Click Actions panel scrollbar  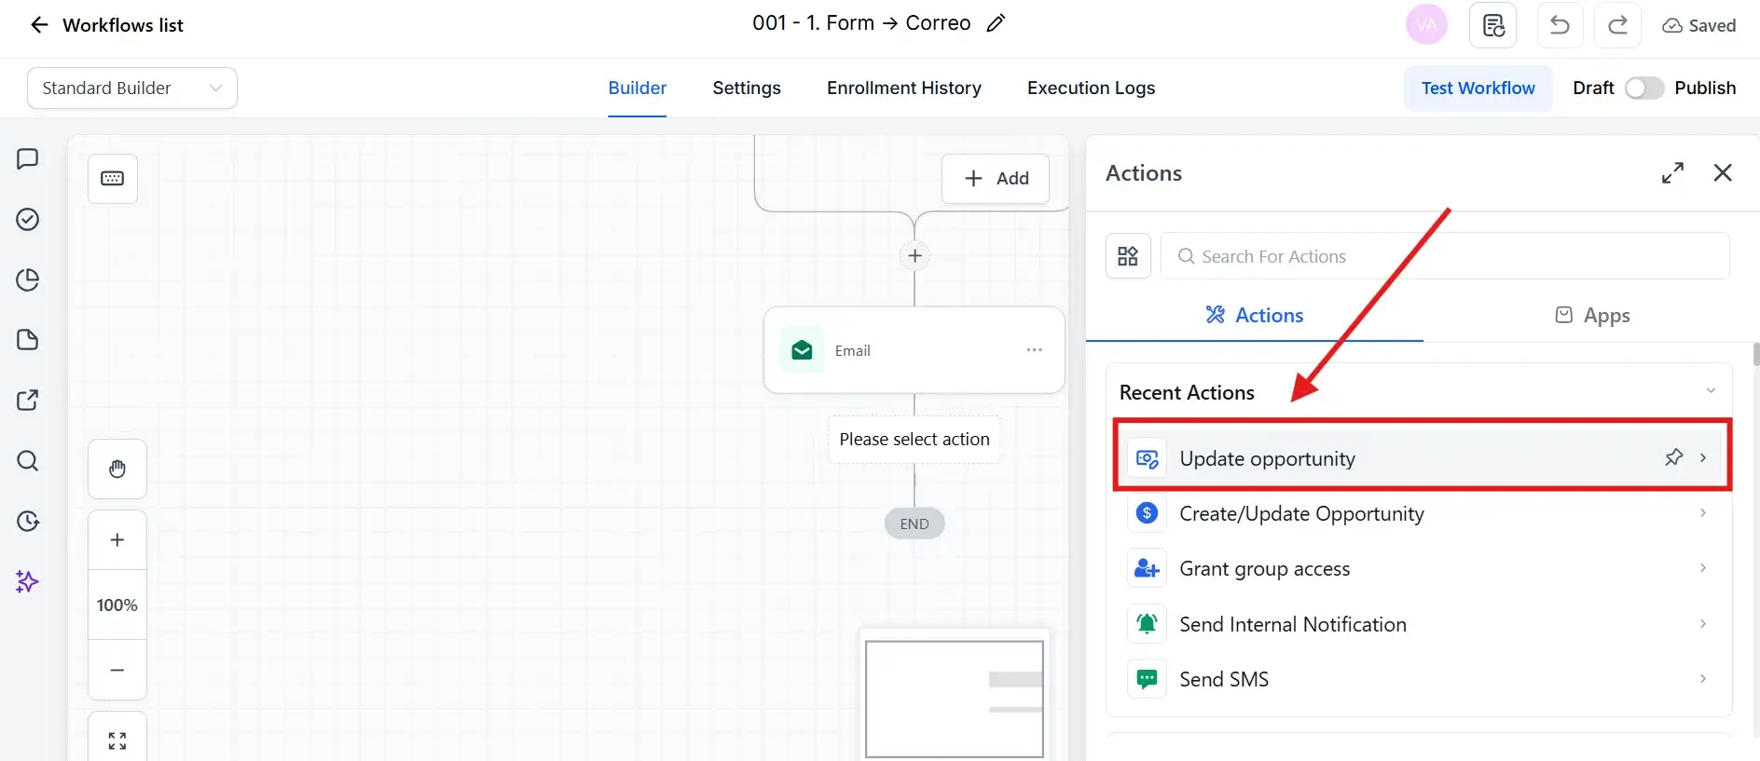click(1756, 354)
